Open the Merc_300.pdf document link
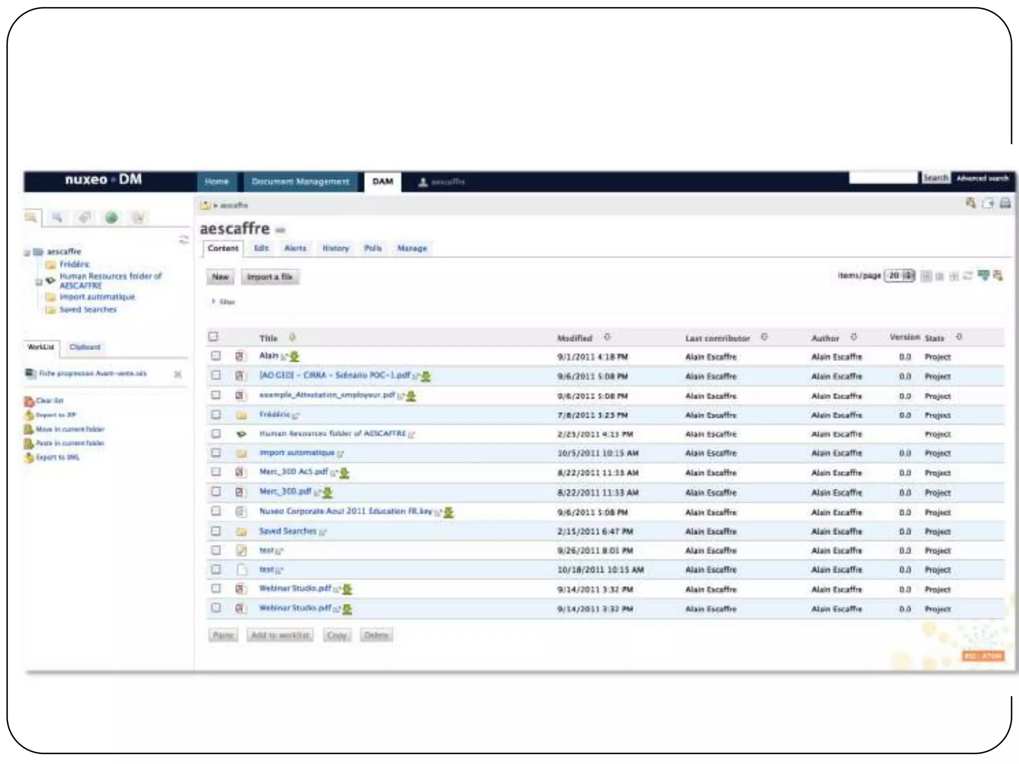Image resolution: width=1019 pixels, height=764 pixels. click(285, 491)
